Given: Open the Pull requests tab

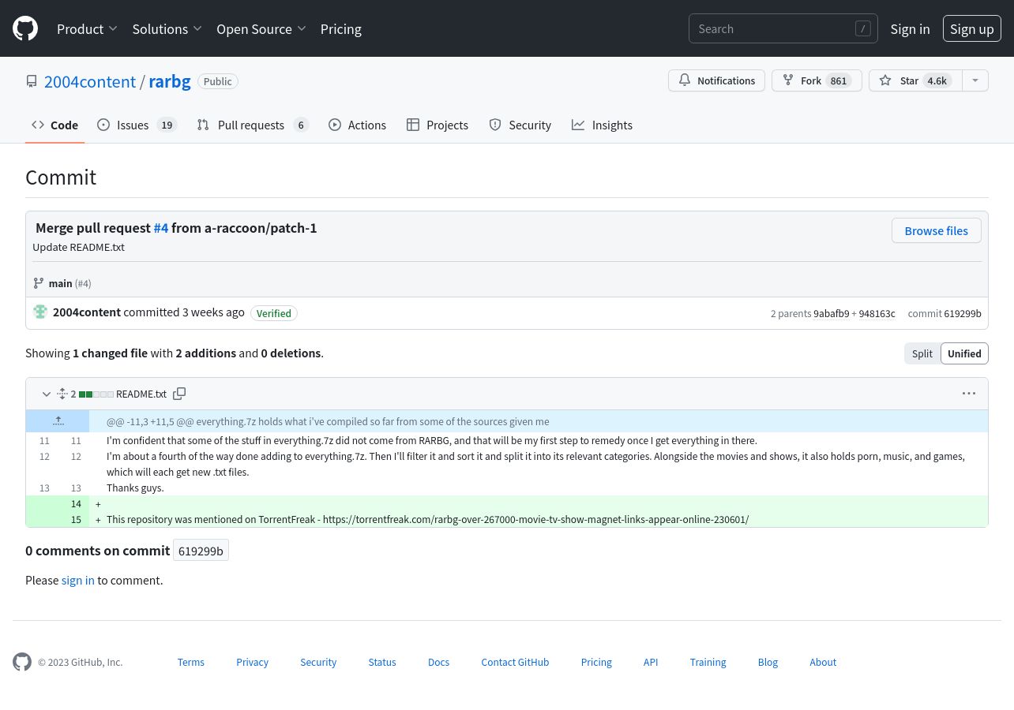Looking at the screenshot, I should 253,125.
